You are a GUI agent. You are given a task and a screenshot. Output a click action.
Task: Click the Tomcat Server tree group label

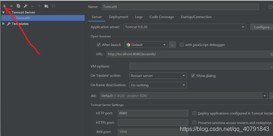coord(23,12)
